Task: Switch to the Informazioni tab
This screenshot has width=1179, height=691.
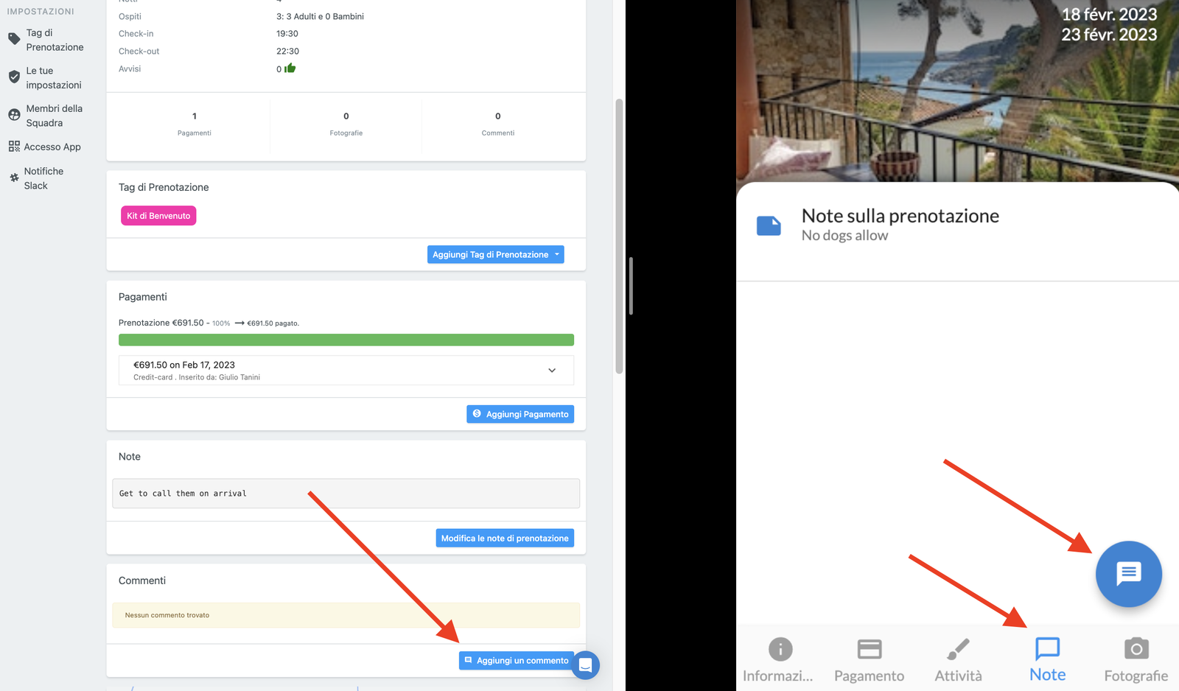Action: (x=779, y=659)
